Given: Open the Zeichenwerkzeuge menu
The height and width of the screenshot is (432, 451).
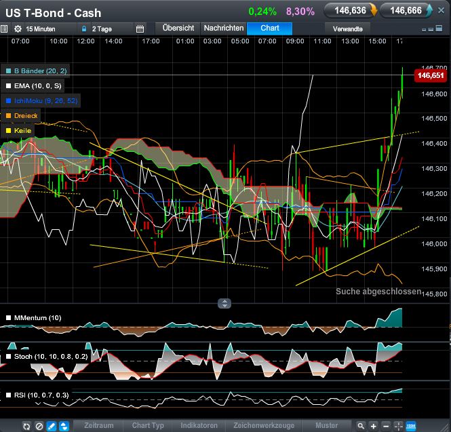Looking at the screenshot, I should coord(264,425).
